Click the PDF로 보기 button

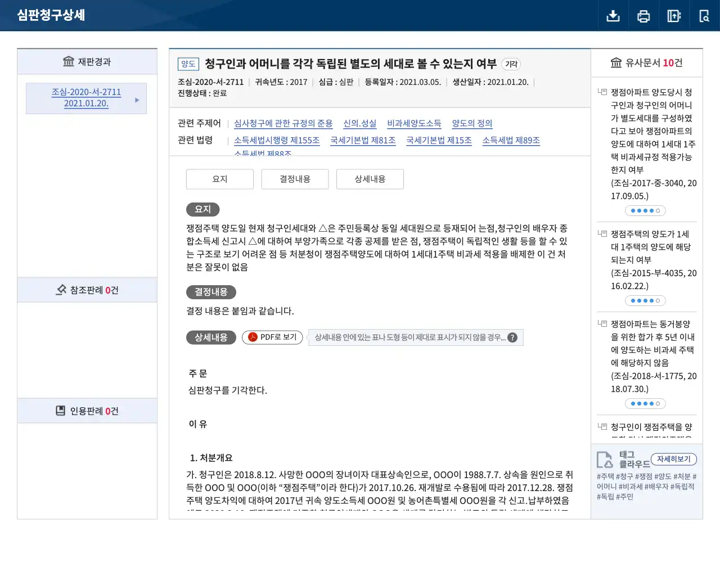[x=272, y=337]
